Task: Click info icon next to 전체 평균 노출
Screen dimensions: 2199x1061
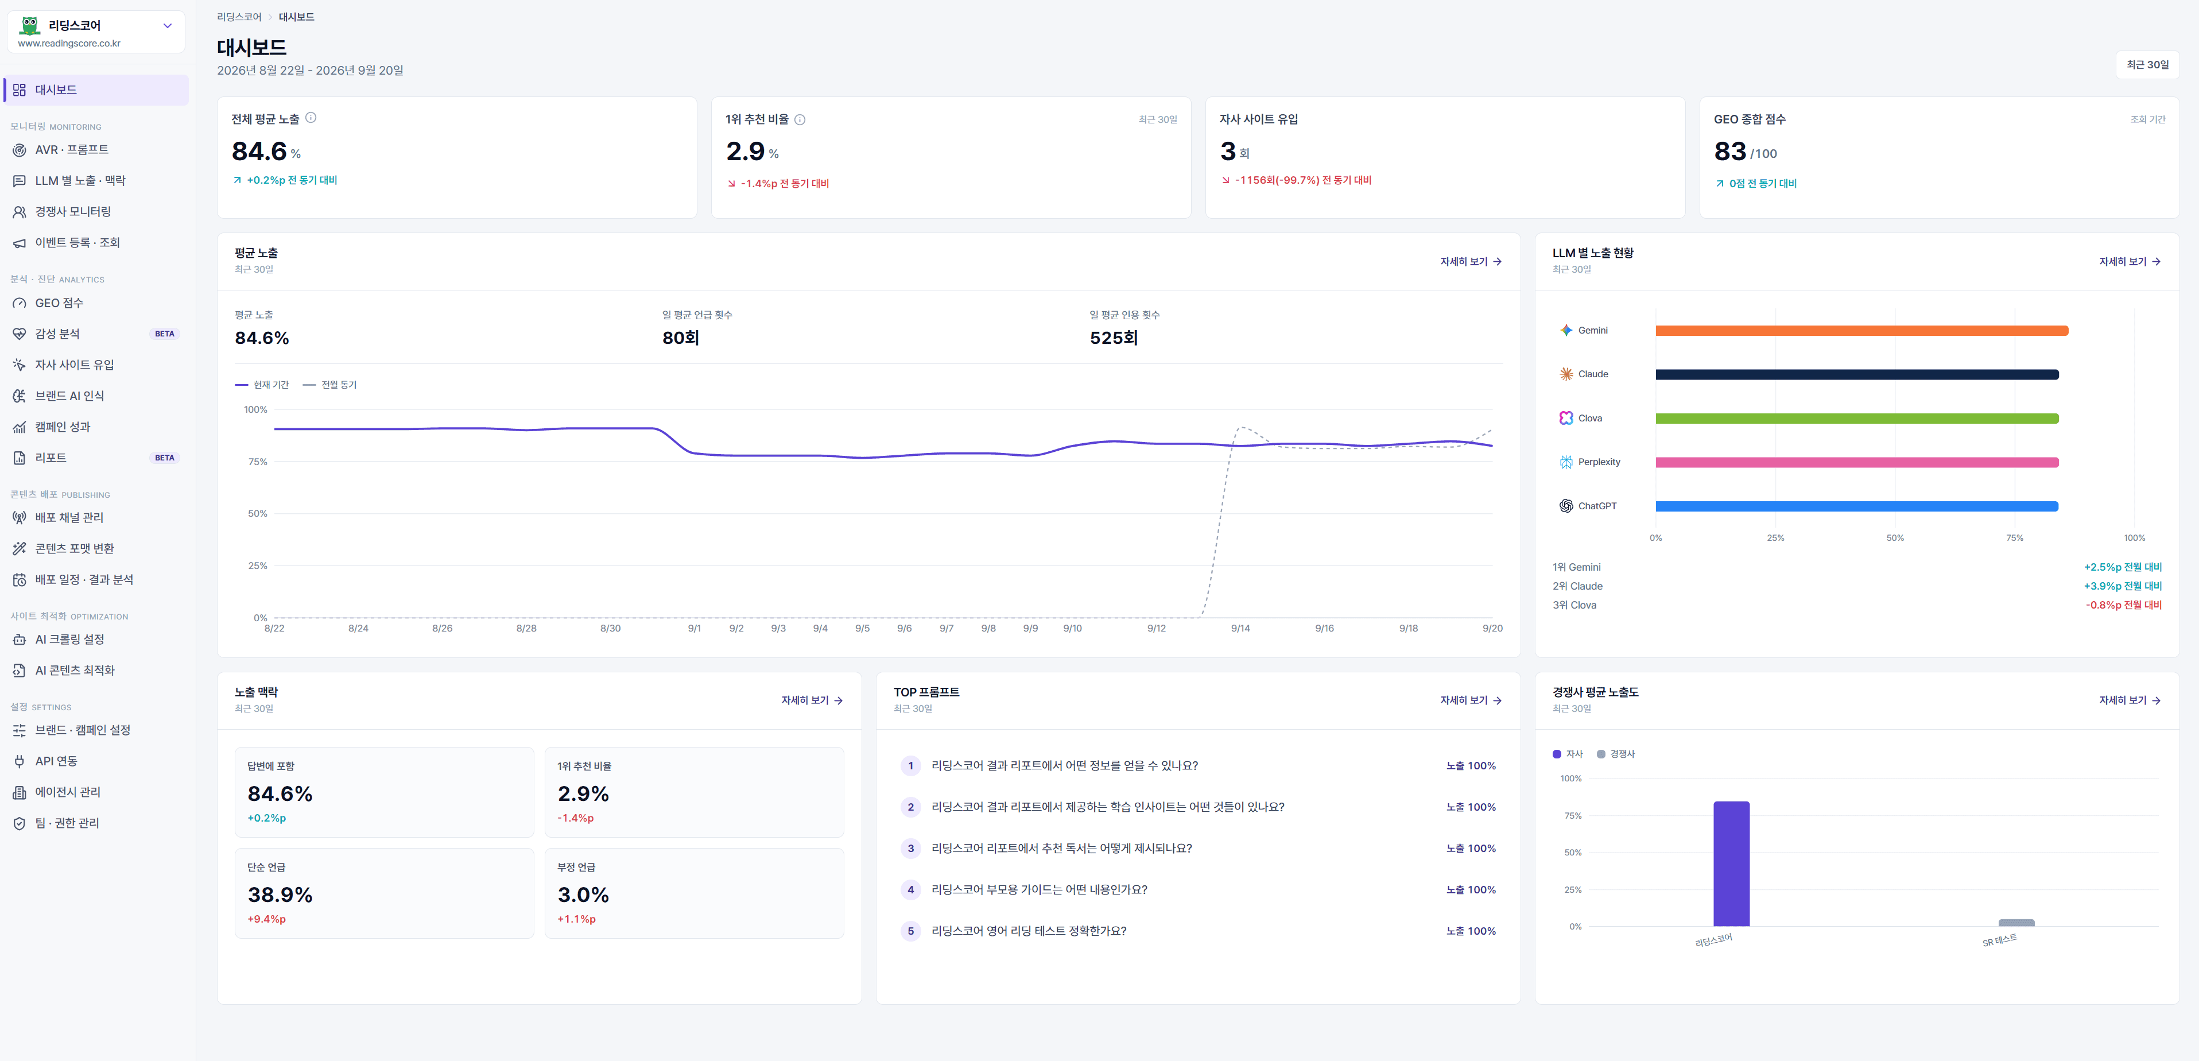Action: 311,118
